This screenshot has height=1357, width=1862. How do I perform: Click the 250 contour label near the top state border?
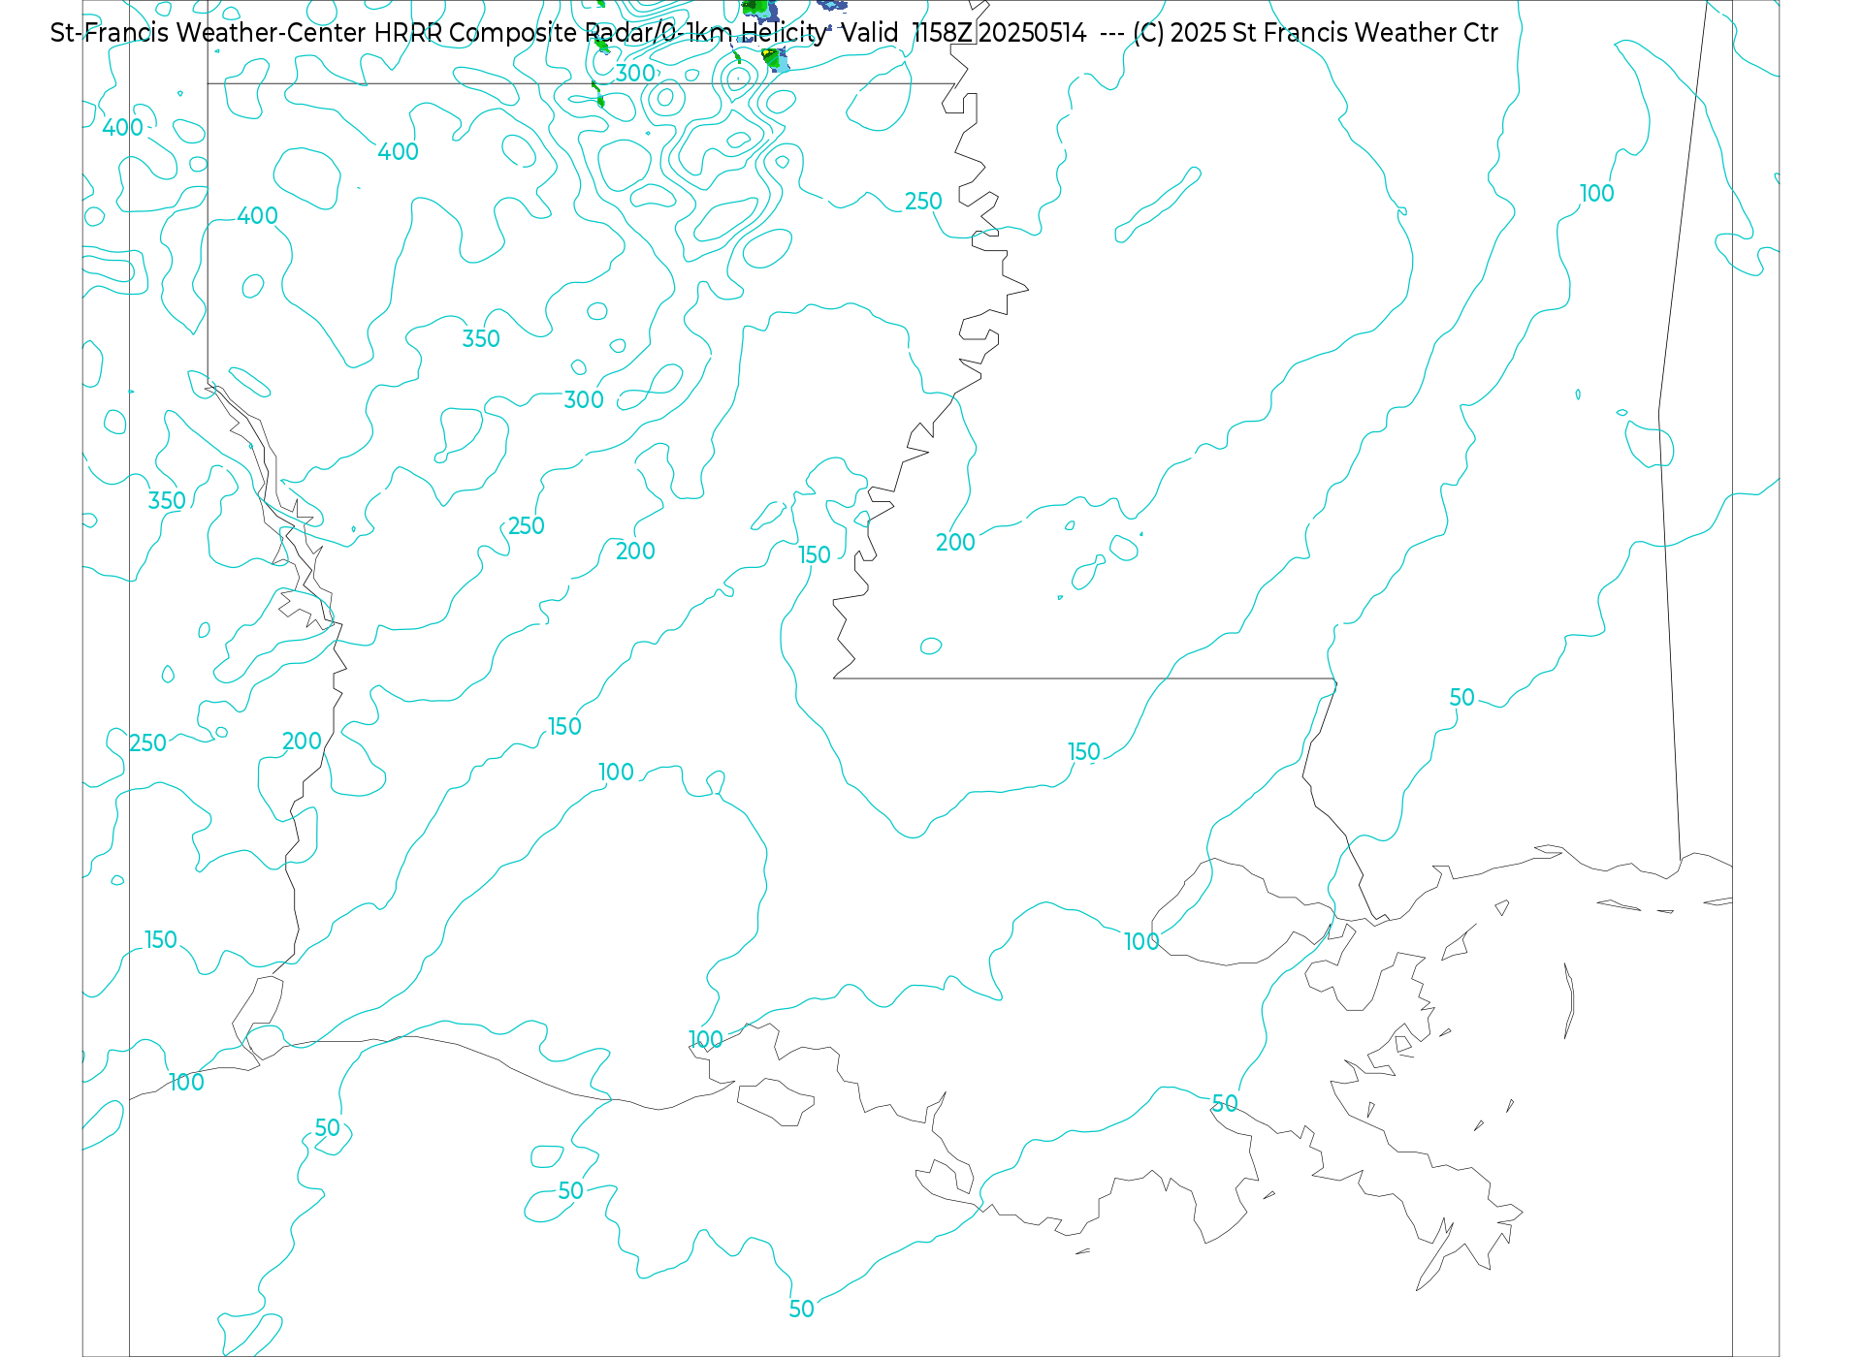click(x=923, y=201)
